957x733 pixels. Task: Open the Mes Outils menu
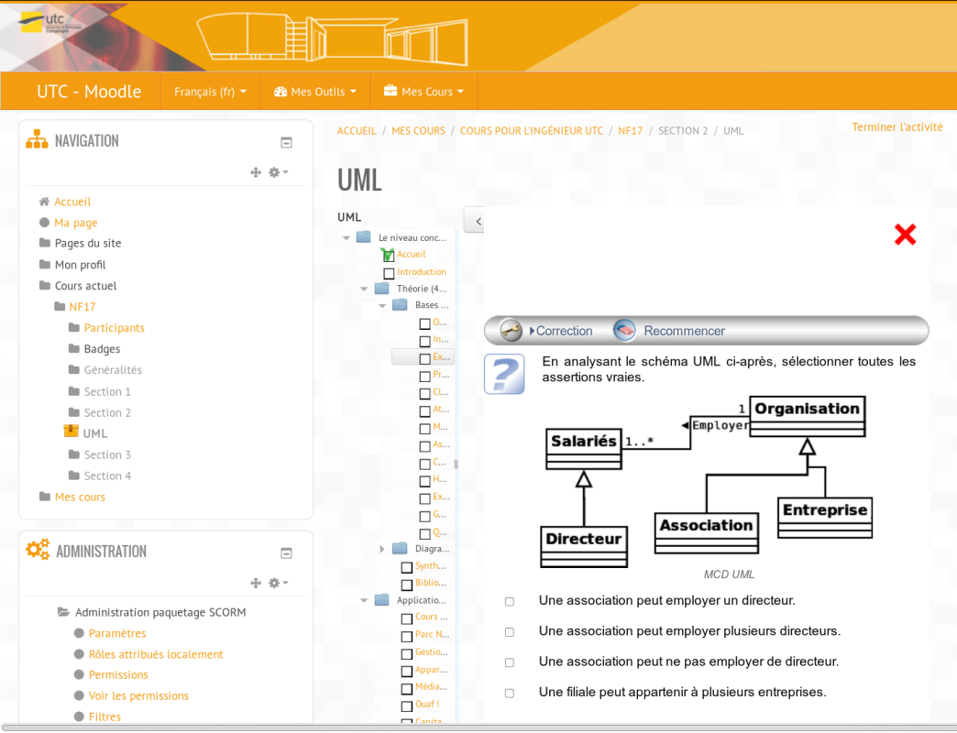[315, 92]
